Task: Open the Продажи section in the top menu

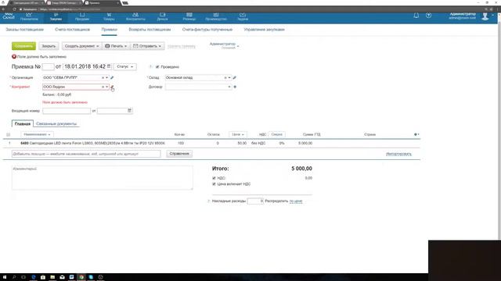Action: [x=82, y=16]
